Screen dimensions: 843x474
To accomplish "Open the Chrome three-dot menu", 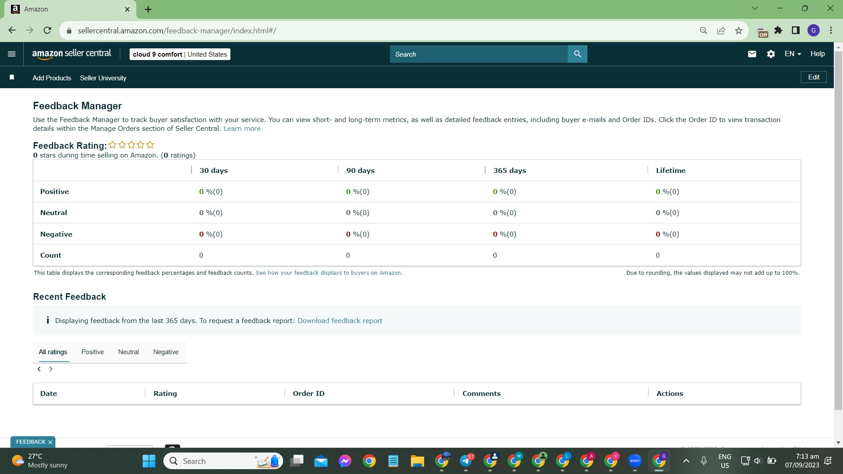I will 831,30.
